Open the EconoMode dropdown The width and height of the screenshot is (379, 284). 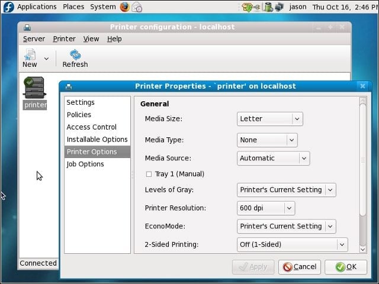[287, 226]
